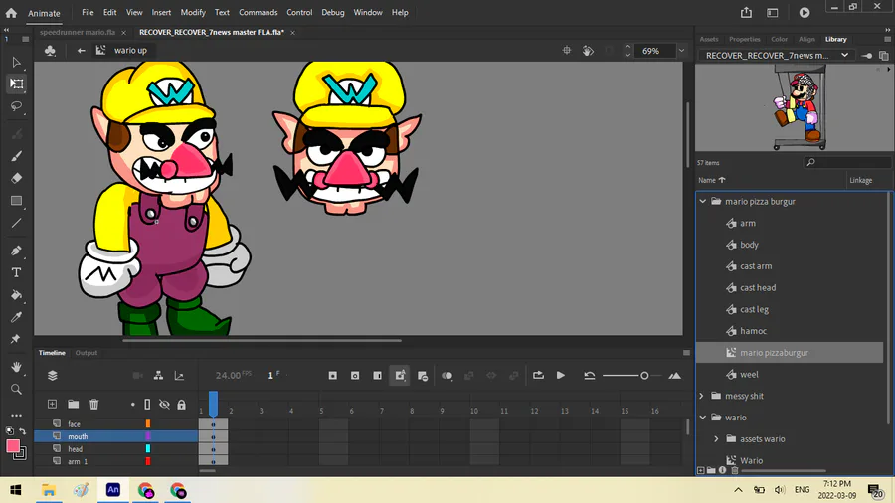This screenshot has width=895, height=503.
Task: Expand the assets wario folder
Action: click(716, 439)
